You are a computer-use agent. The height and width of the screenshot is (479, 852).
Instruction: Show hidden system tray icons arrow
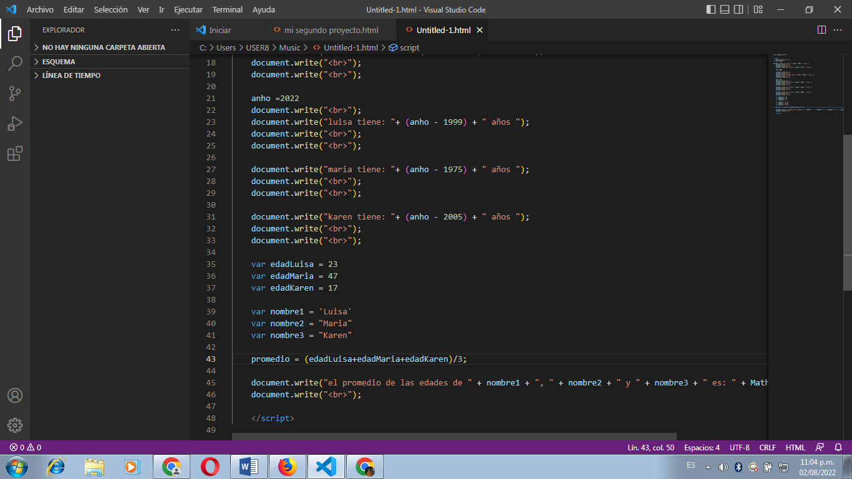point(708,467)
